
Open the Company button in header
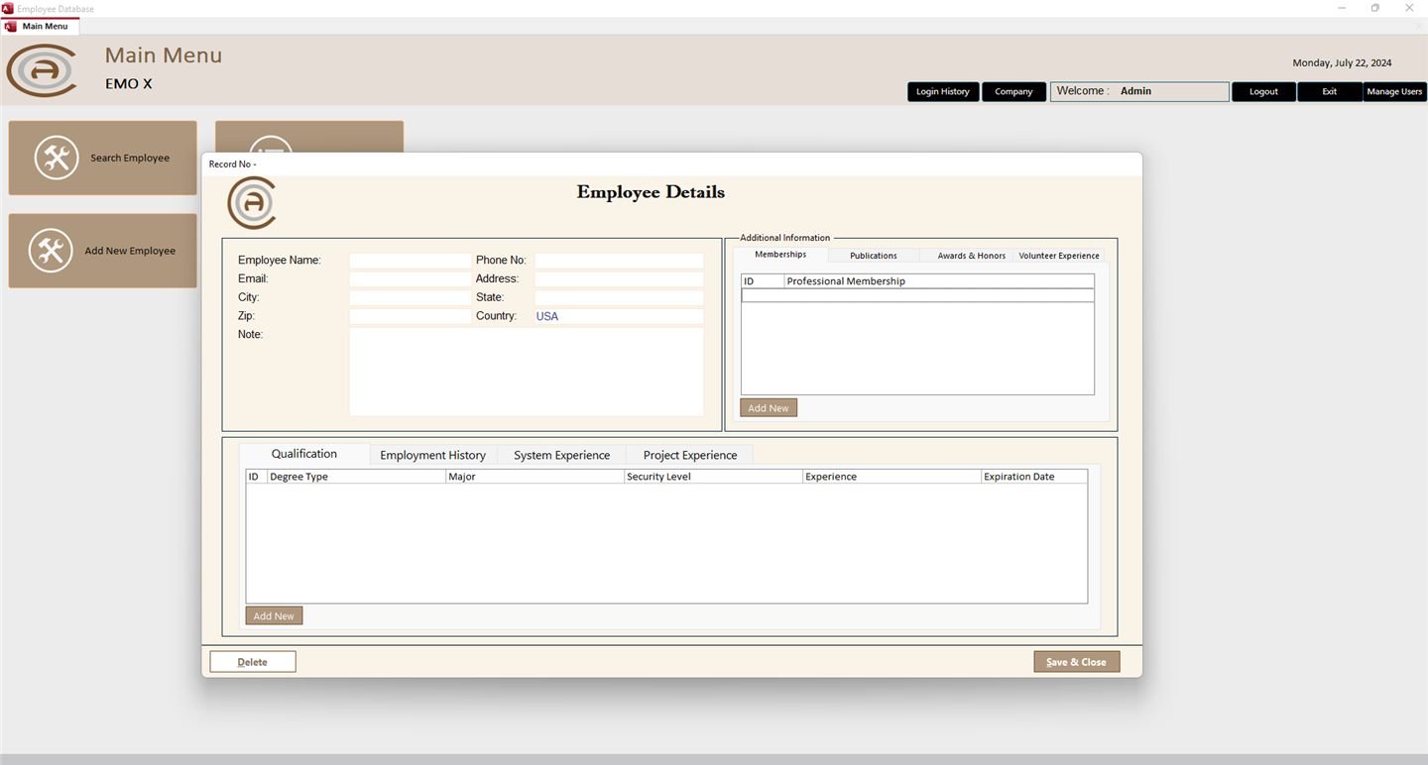tap(1013, 91)
